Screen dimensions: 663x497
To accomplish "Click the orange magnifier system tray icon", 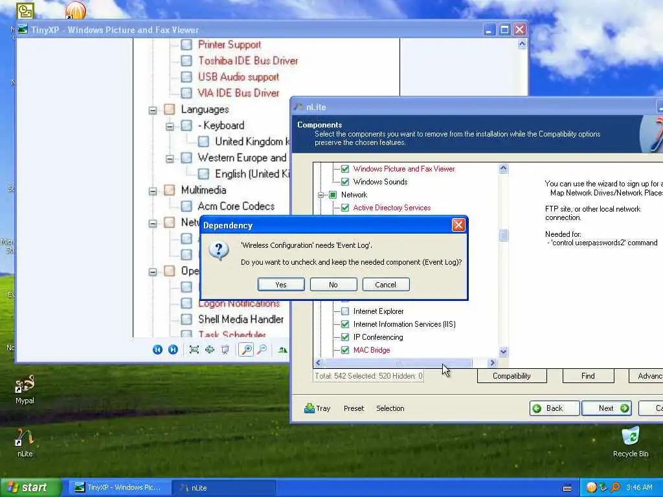I will coord(615,488).
